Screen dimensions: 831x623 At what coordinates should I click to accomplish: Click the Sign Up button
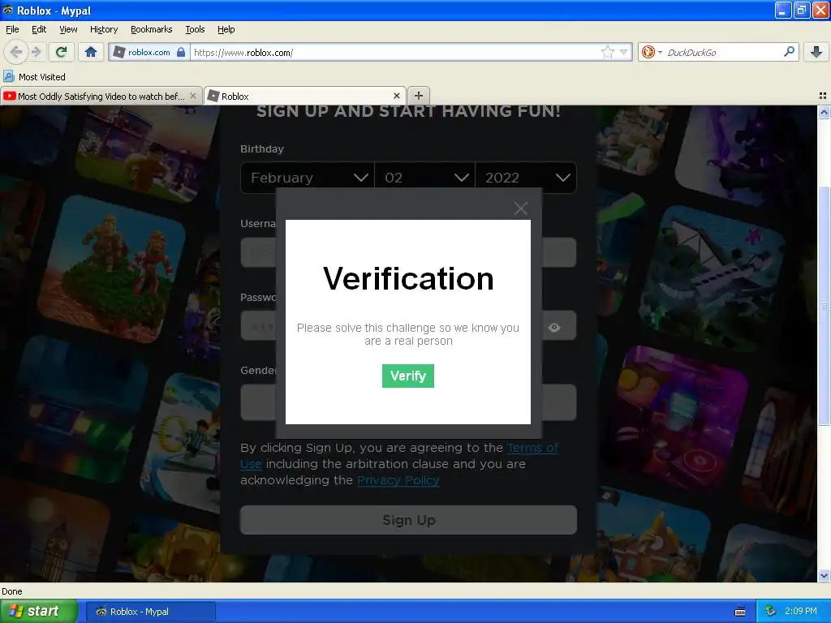point(409,520)
